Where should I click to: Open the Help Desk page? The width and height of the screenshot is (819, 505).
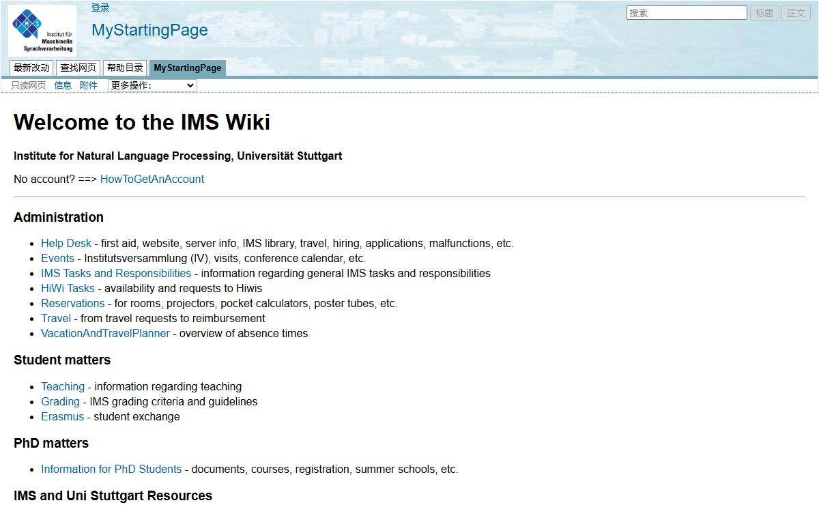(x=66, y=243)
